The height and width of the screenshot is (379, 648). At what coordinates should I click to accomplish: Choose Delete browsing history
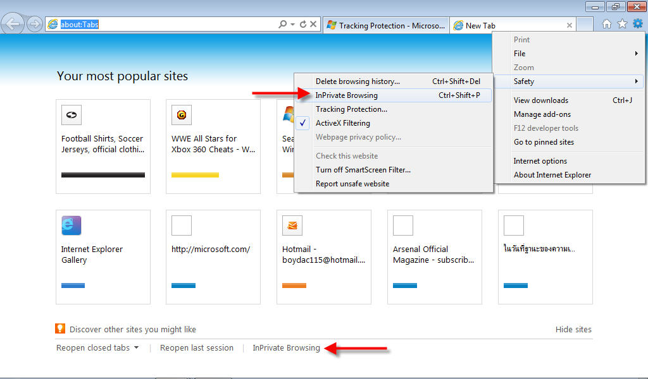pos(394,81)
